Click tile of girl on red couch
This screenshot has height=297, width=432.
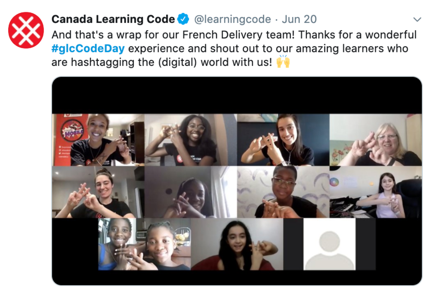(237, 244)
